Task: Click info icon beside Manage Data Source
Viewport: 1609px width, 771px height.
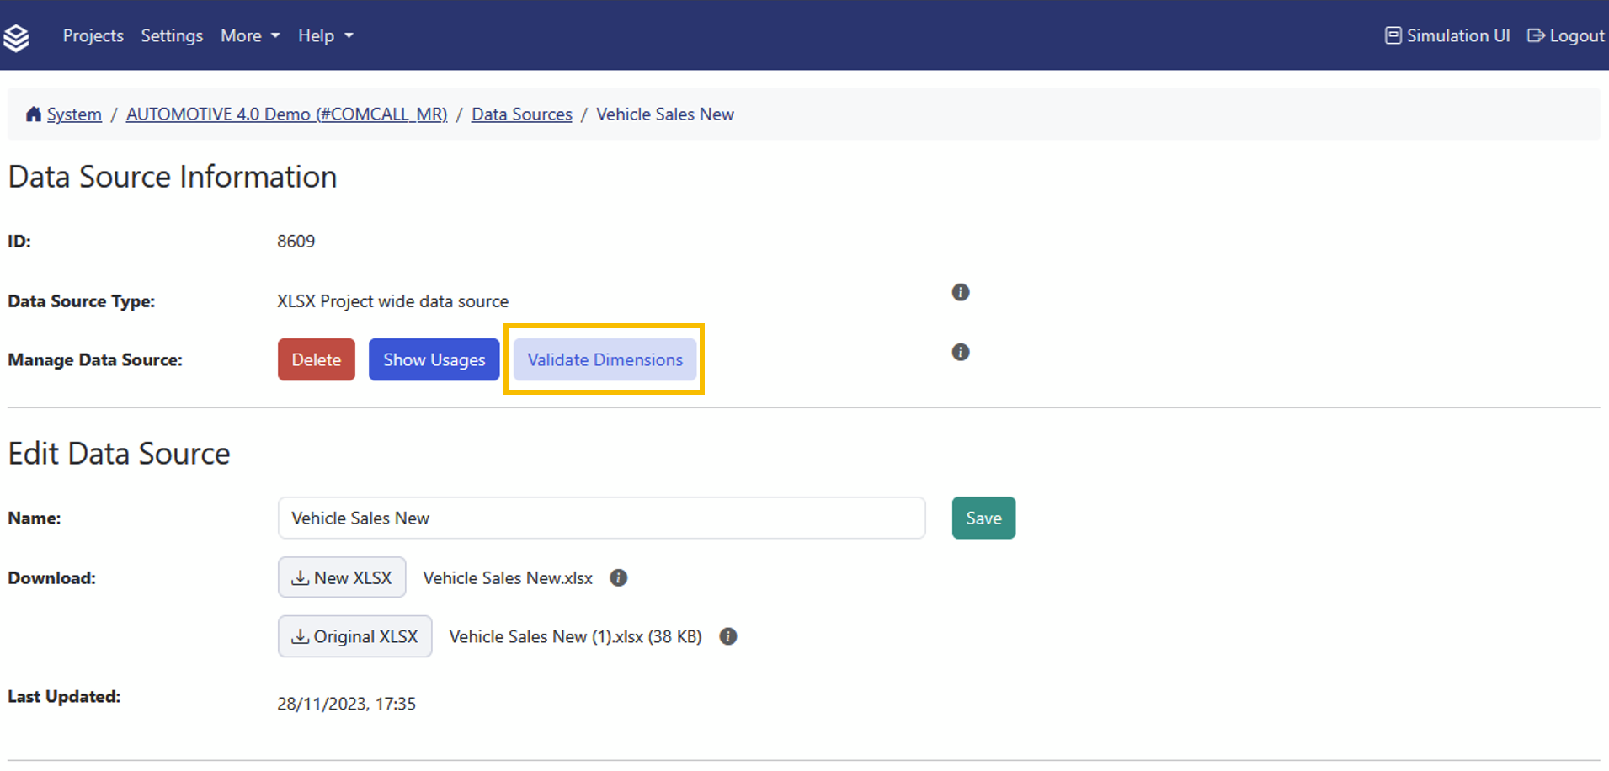Action: [960, 352]
